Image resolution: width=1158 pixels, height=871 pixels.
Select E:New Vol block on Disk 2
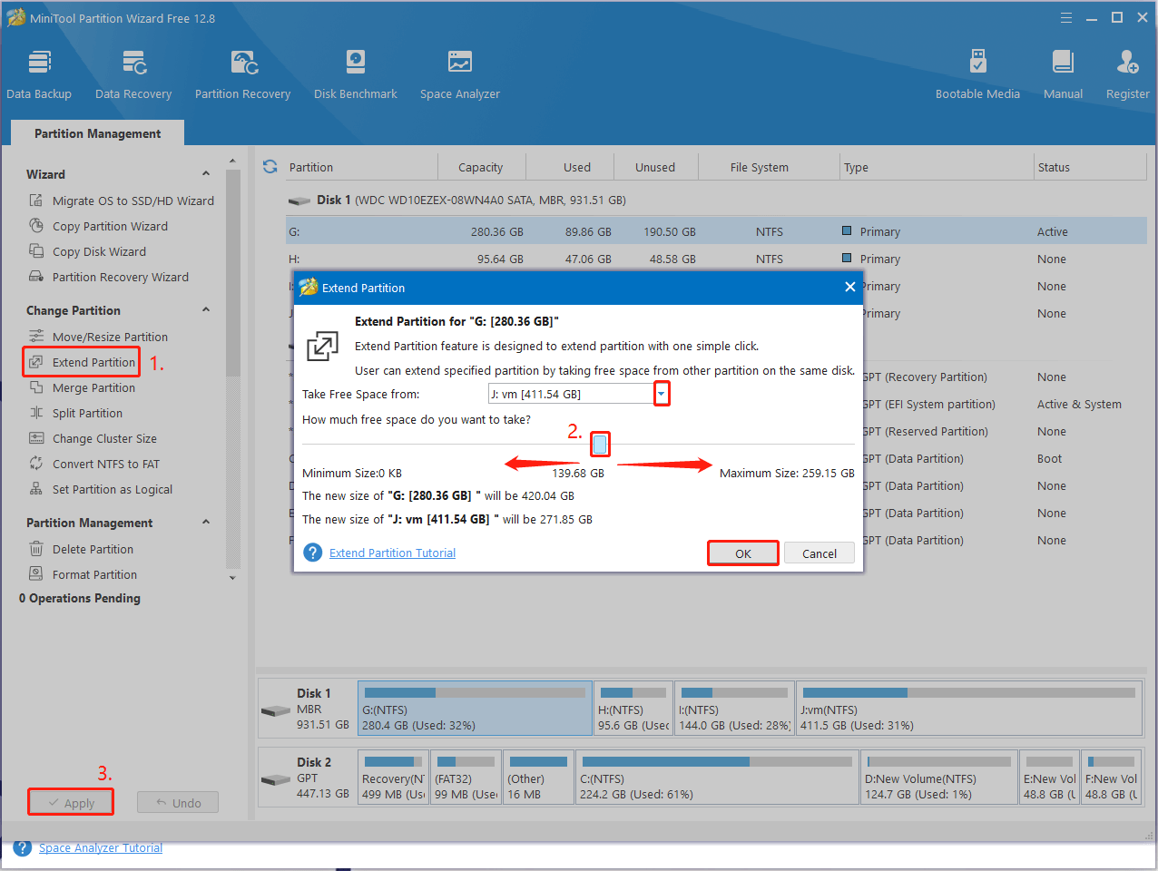(1049, 777)
